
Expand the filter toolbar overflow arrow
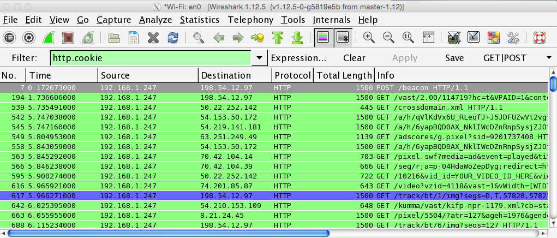coord(549,58)
